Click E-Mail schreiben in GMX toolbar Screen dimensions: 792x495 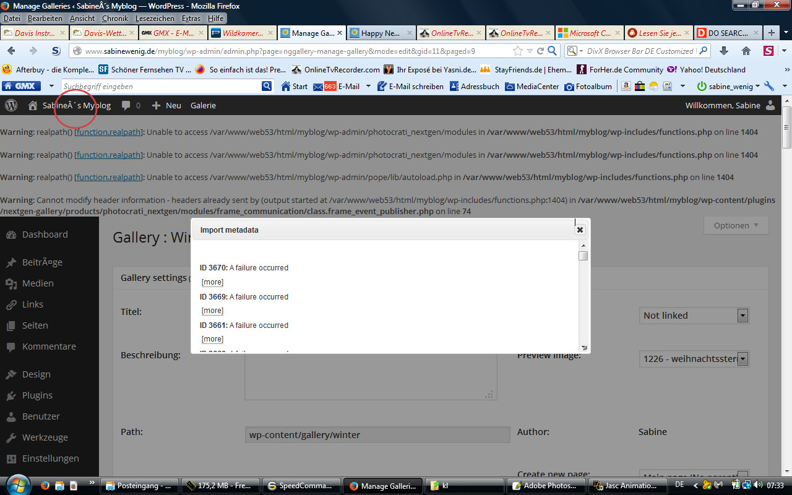pos(410,86)
